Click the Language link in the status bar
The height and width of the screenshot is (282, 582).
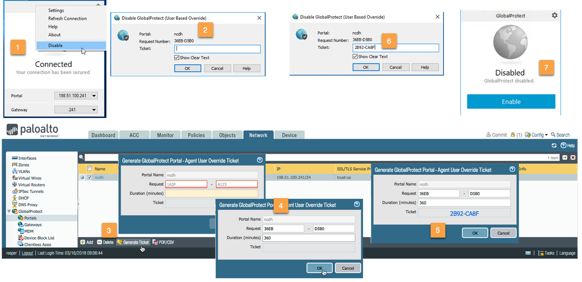point(567,253)
